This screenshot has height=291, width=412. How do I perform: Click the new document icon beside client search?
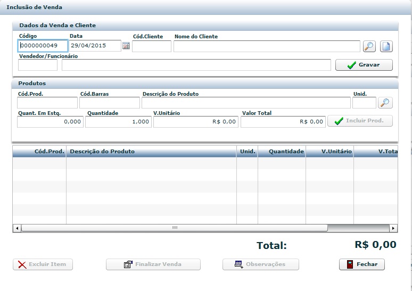pyautogui.click(x=386, y=46)
